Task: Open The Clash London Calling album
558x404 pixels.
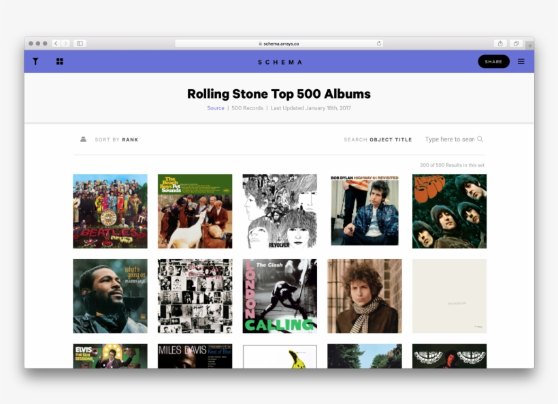Action: click(x=280, y=297)
